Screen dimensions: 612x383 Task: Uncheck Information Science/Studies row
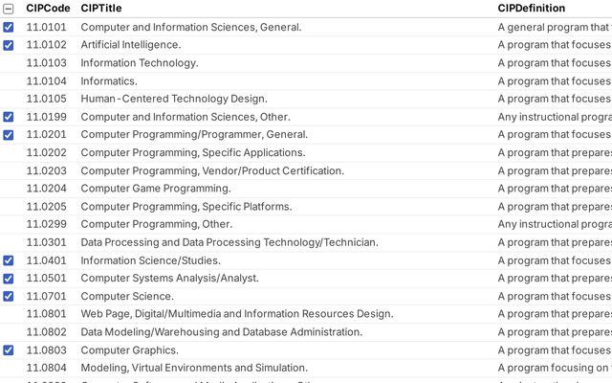point(9,260)
